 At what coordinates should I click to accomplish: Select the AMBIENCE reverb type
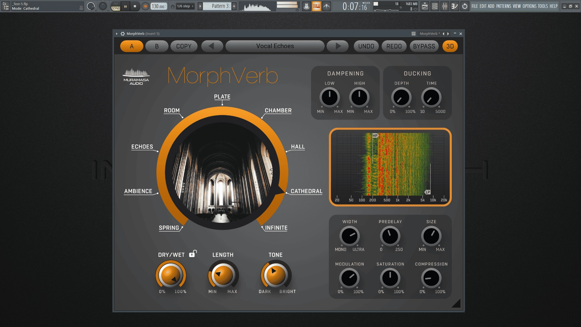[138, 191]
